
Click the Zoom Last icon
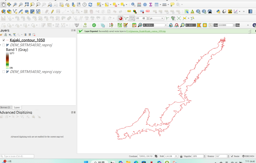coord(50,4)
